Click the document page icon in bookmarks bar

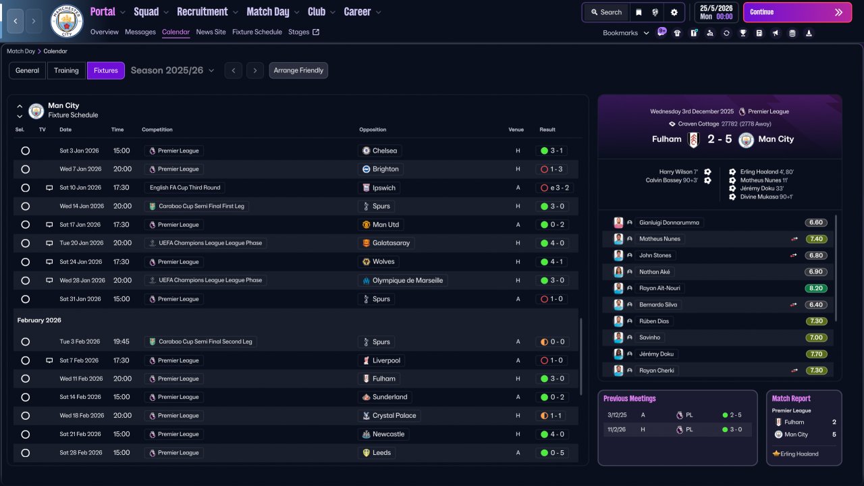759,33
